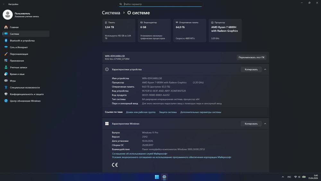Screen dimensions: 321x181
Task: Open Сеть и Интернет Wi-Fi icon
Action: [x=6, y=47]
